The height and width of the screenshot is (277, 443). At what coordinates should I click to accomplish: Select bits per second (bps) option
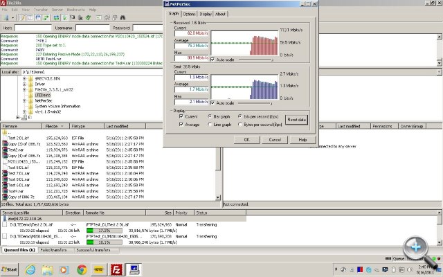point(240,116)
